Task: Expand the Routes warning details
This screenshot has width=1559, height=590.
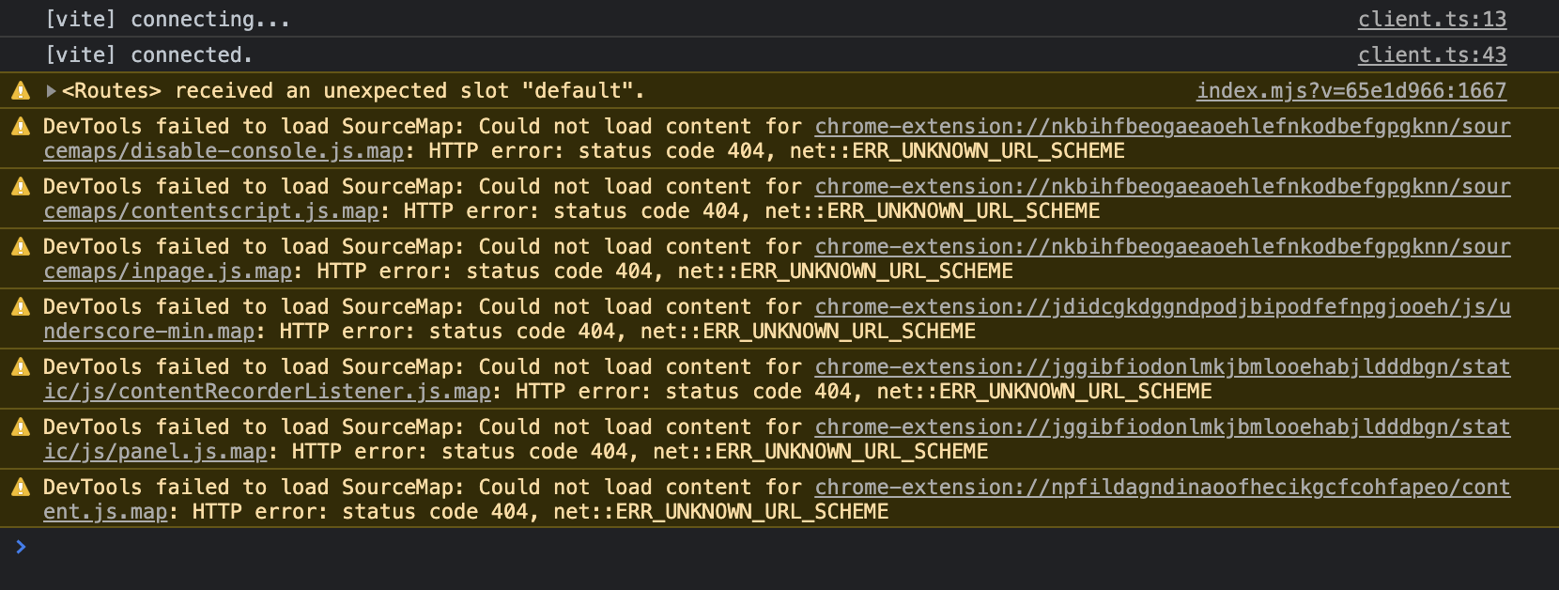Action: [x=49, y=90]
